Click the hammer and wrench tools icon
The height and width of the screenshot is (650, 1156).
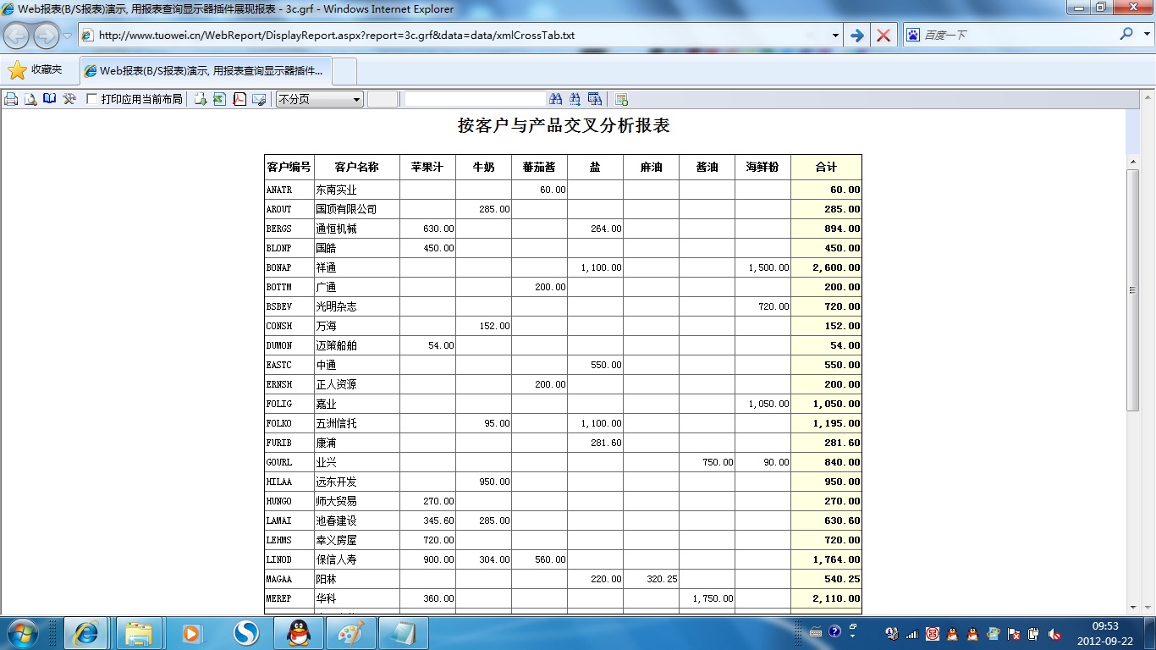(x=69, y=99)
